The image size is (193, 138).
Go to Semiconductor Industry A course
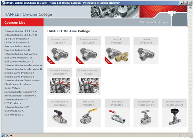click(x=20, y=92)
